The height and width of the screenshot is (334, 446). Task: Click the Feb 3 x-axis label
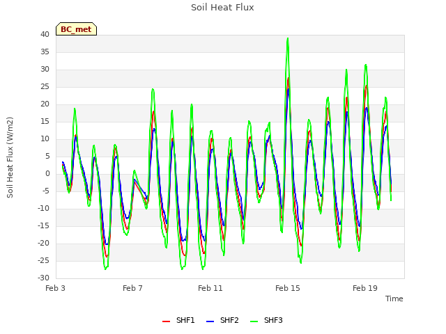[x=55, y=288]
